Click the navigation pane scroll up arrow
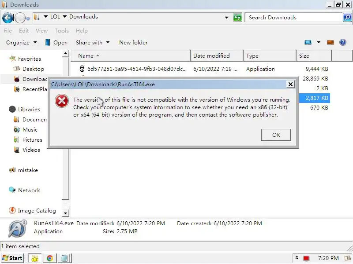The width and height of the screenshot is (353, 264). tap(65, 53)
